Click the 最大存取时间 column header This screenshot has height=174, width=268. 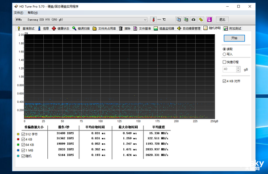128,127
